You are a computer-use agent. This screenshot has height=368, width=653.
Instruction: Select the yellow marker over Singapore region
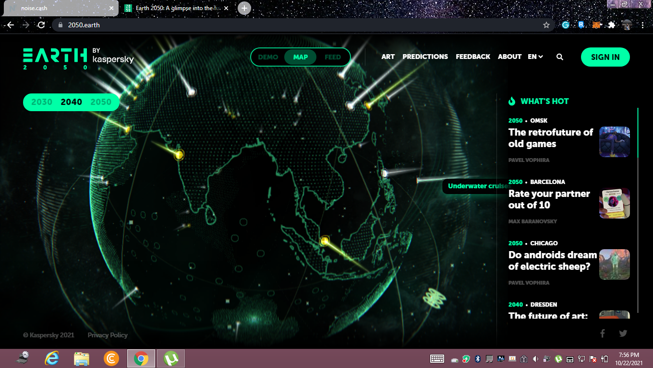point(325,240)
